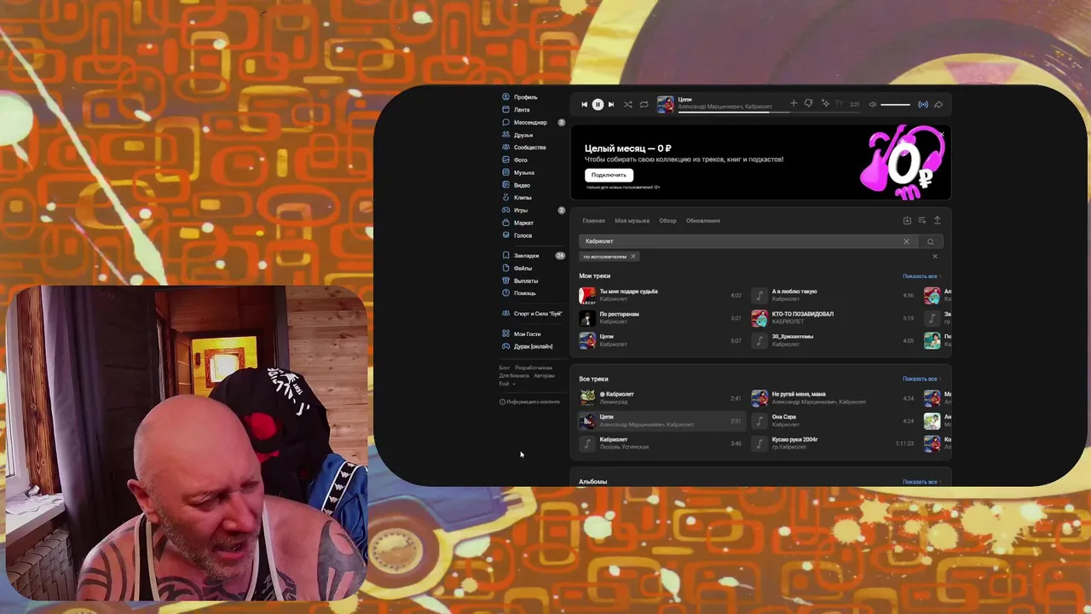Switch to Обновления tab
1091x614 pixels.
703,221
